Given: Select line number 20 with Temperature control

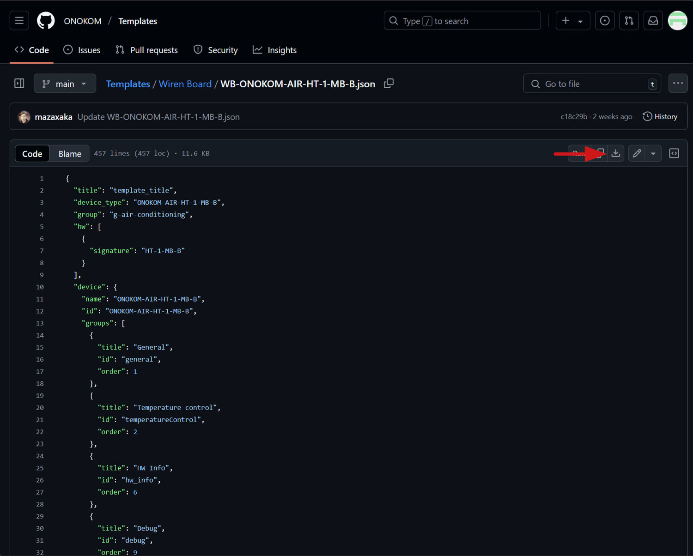Looking at the screenshot, I should click(x=40, y=408).
